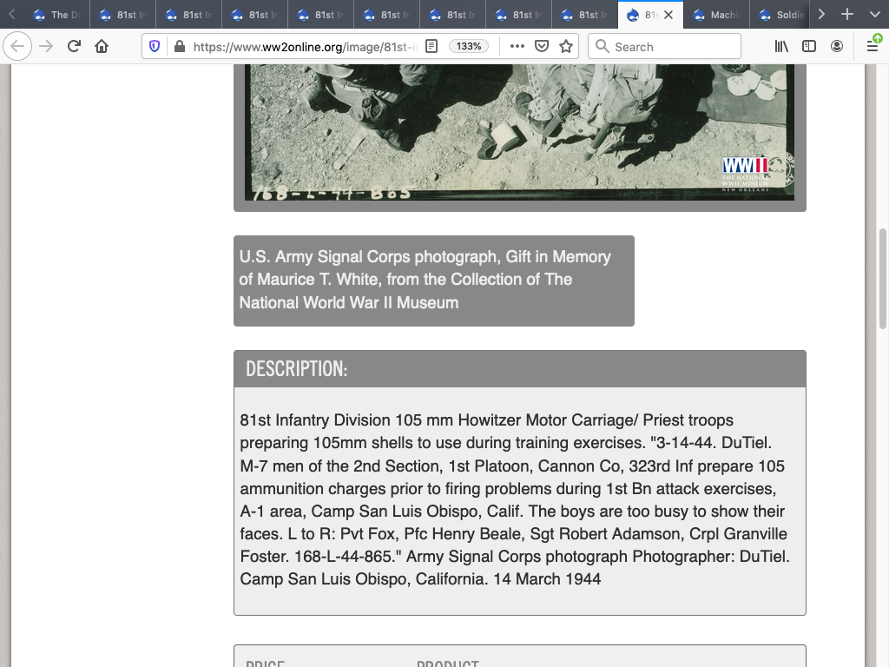
Task: Open tracking protection shield info
Action: click(155, 46)
